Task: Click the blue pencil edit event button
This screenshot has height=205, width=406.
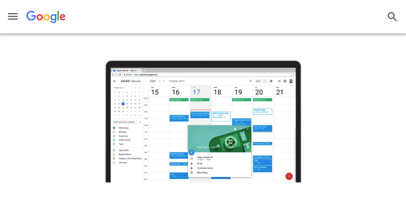Action: pos(192,152)
